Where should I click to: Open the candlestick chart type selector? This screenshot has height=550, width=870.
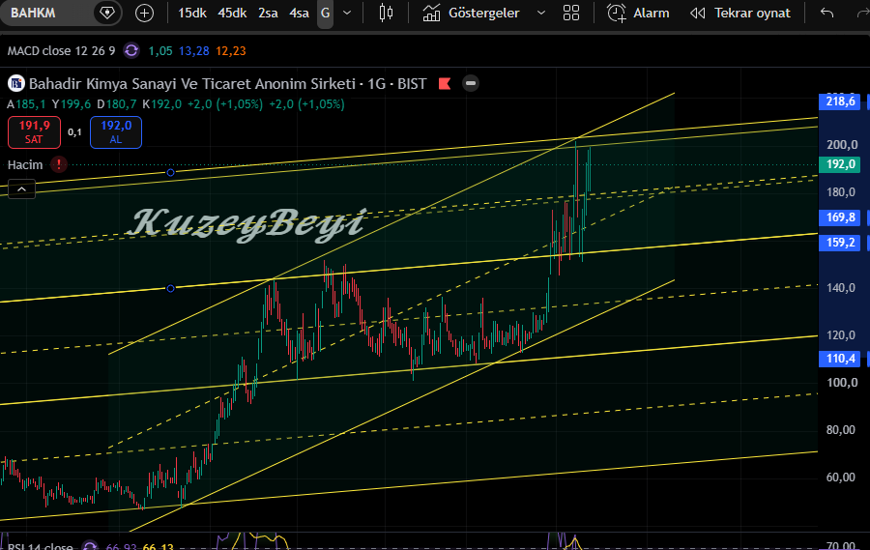pos(386,13)
